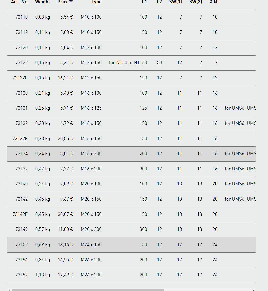Click article number 73159
The height and width of the screenshot is (291, 268).
pos(22,275)
